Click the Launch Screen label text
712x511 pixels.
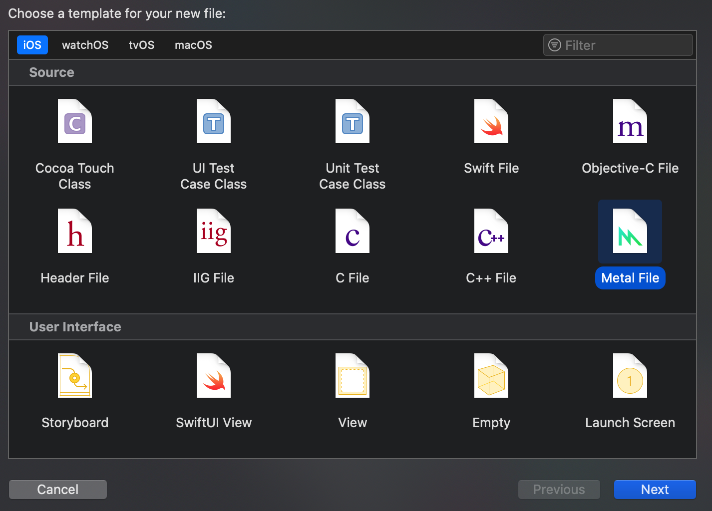630,423
